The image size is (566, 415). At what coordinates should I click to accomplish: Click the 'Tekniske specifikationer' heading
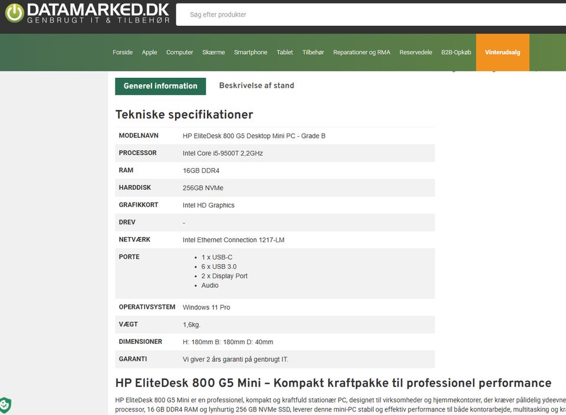[x=184, y=114]
